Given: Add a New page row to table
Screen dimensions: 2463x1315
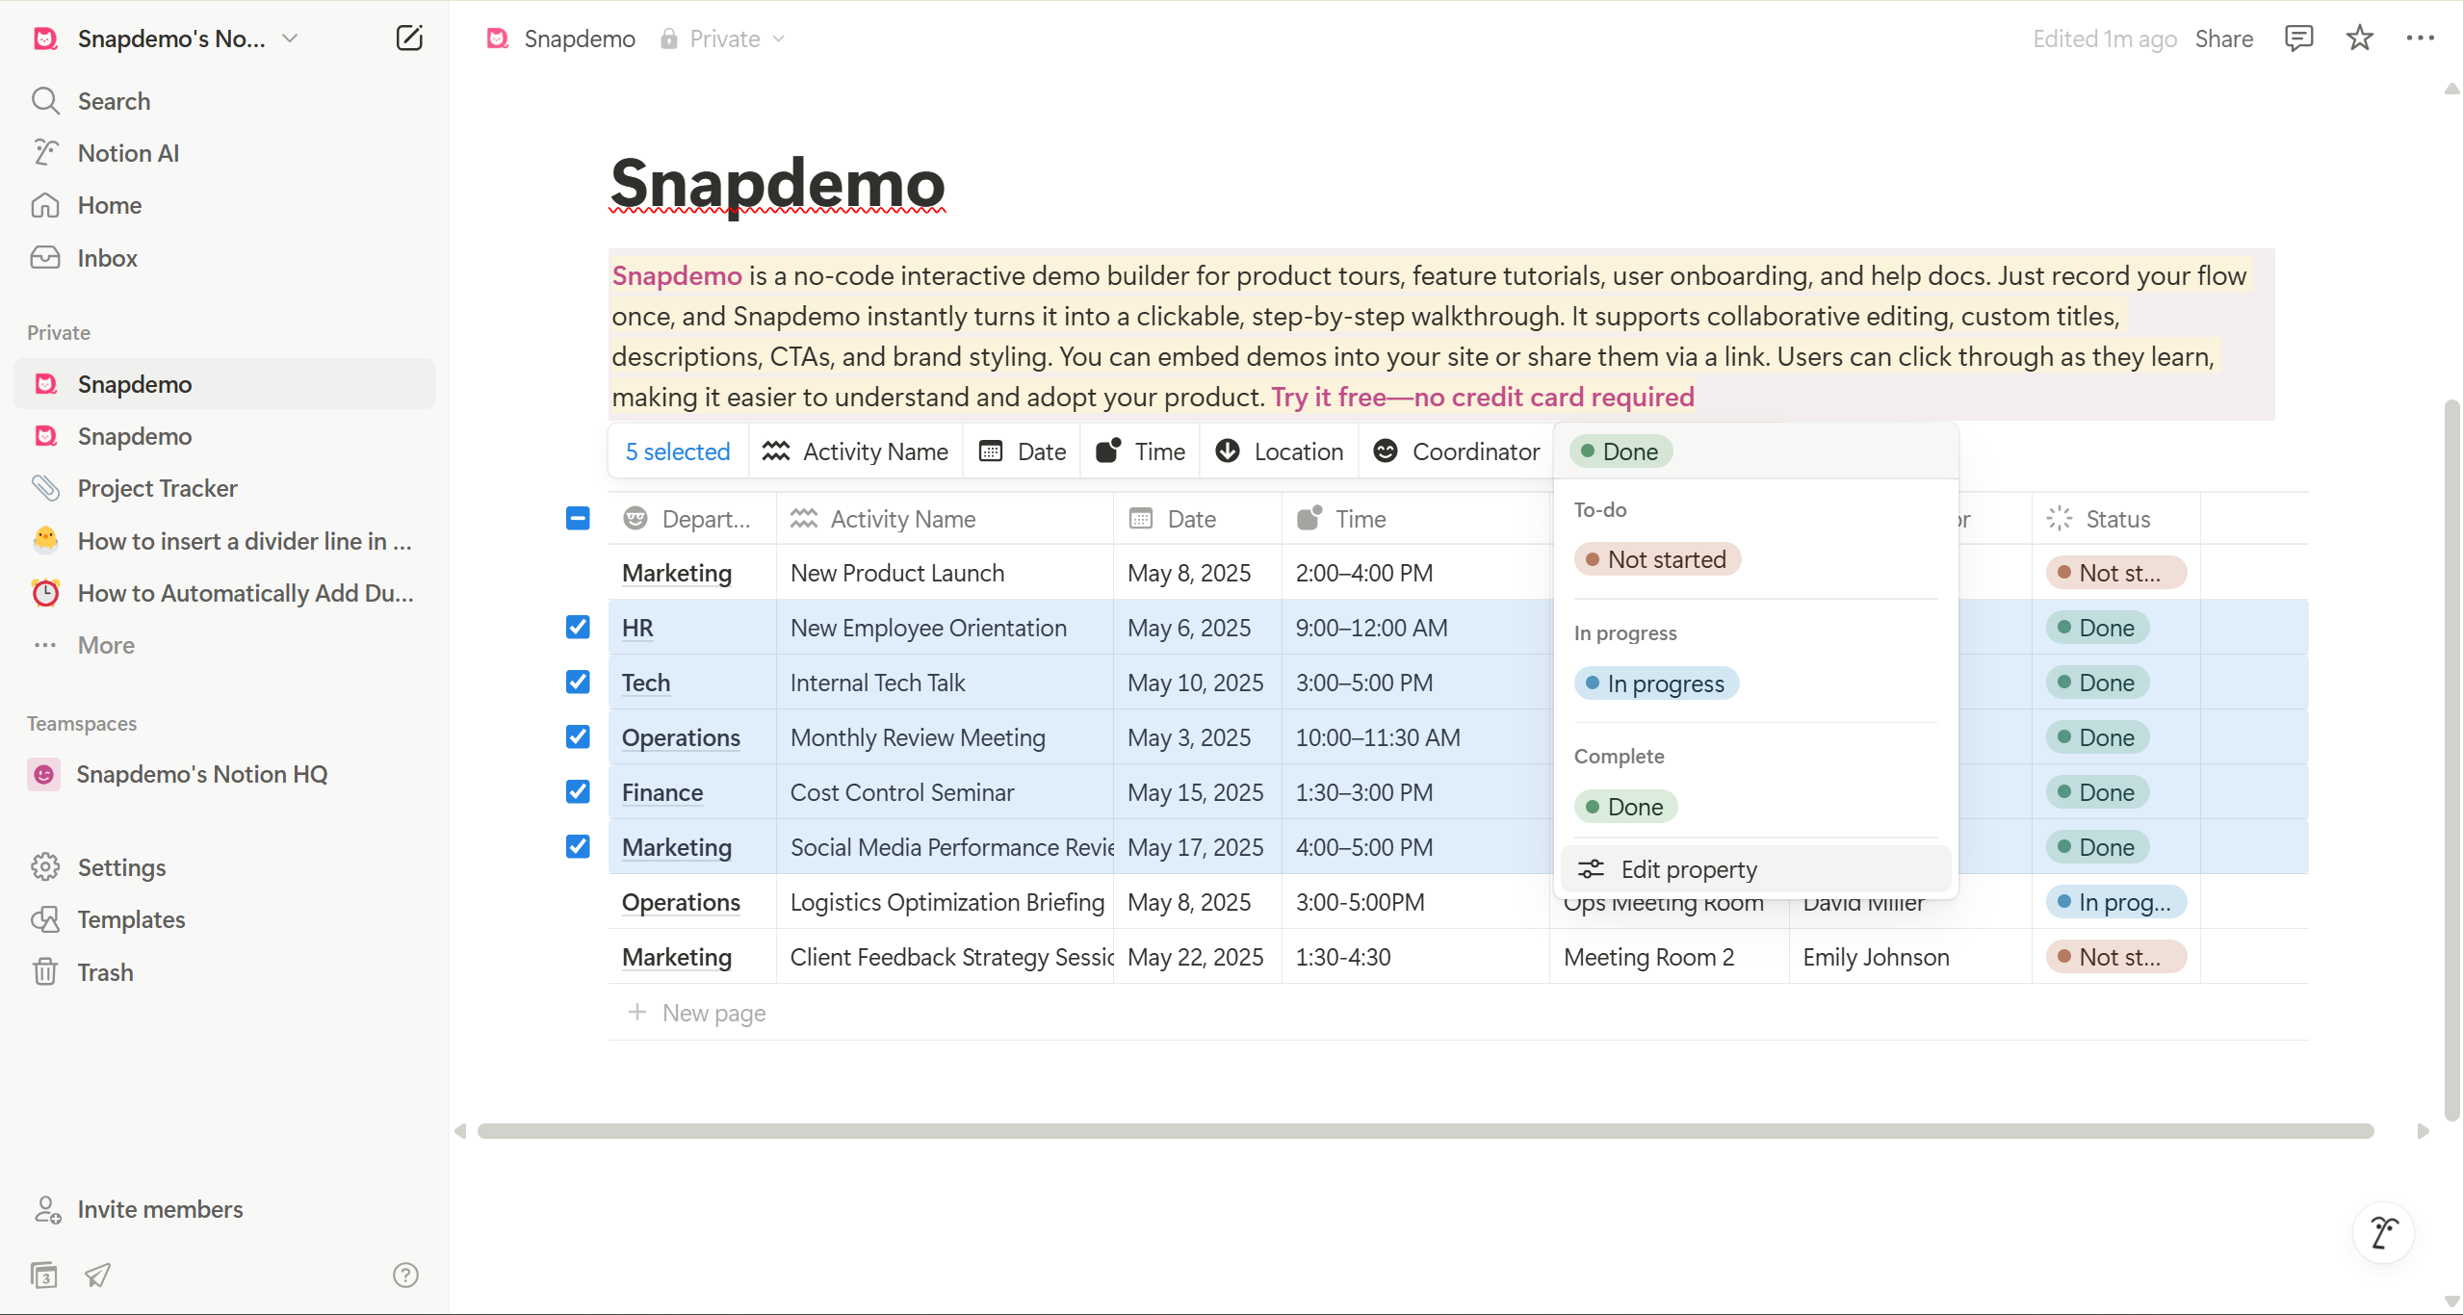Looking at the screenshot, I should (x=713, y=1013).
